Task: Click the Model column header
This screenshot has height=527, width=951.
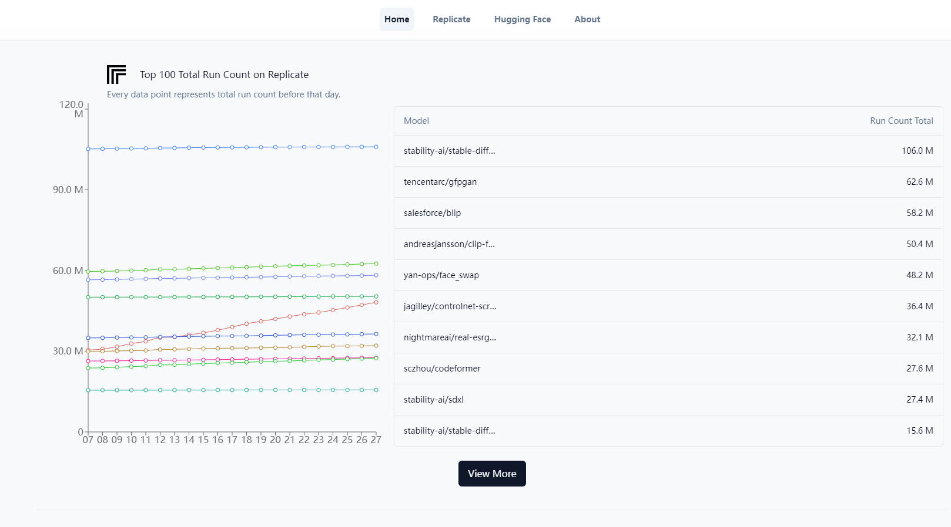Action: tap(416, 121)
